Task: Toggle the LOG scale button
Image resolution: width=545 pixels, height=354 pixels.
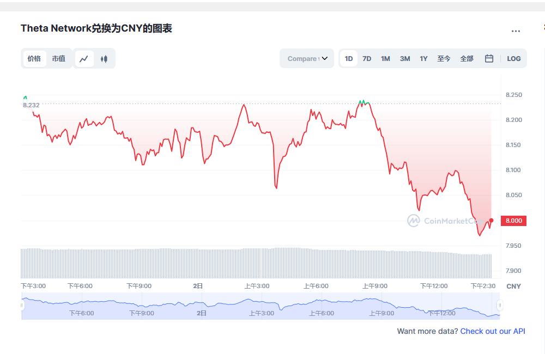Action: (514, 58)
